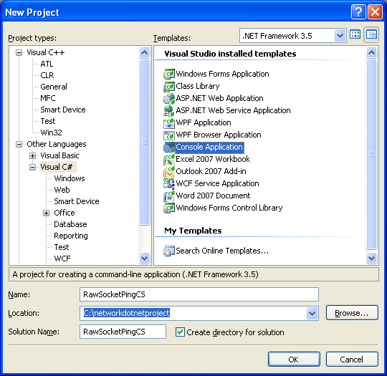Select the WCF Service Application icon
387x376 pixels.
click(169, 183)
